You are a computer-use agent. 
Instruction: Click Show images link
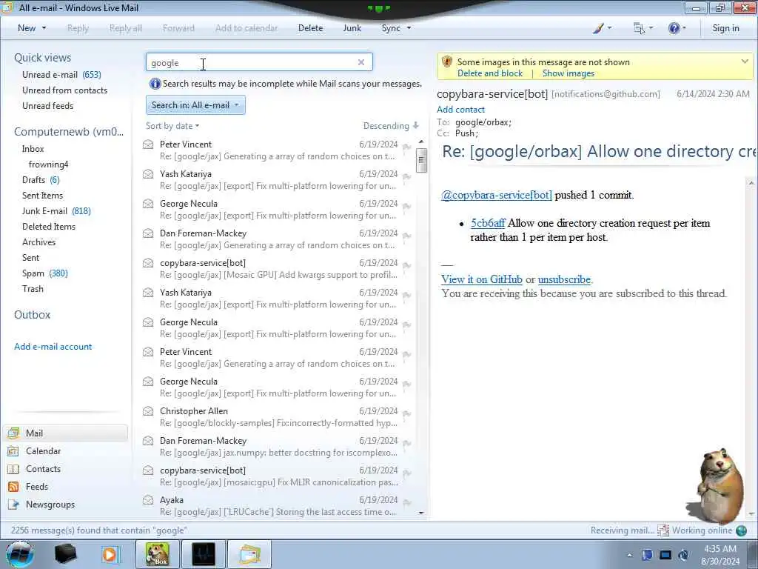(x=568, y=73)
